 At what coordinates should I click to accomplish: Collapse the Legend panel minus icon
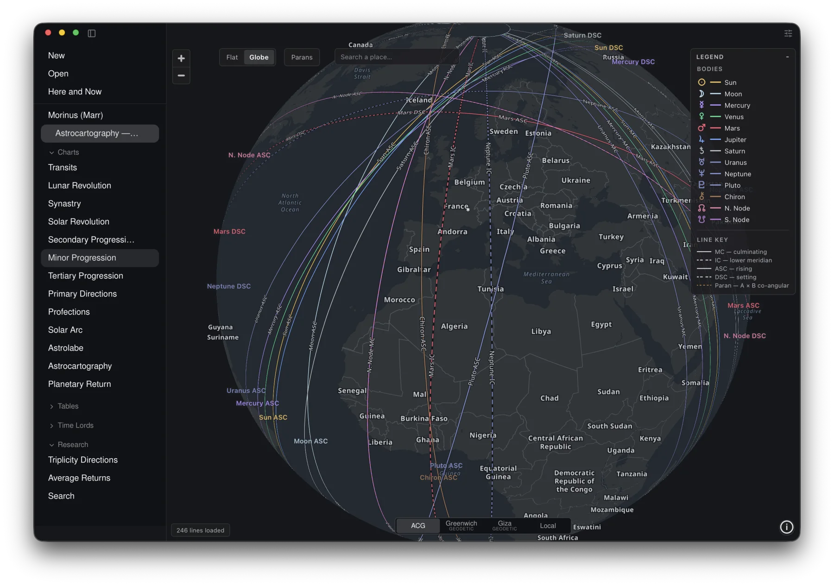pos(787,57)
